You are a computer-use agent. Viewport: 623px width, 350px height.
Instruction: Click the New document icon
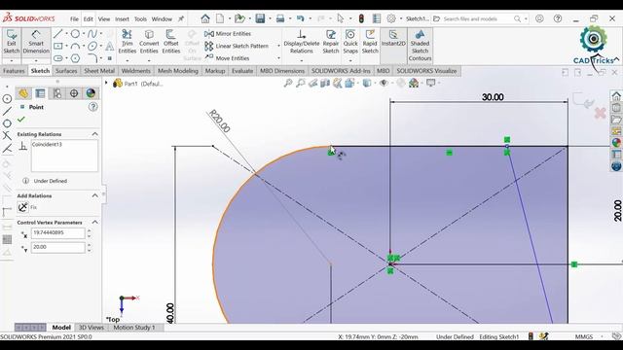click(220, 18)
